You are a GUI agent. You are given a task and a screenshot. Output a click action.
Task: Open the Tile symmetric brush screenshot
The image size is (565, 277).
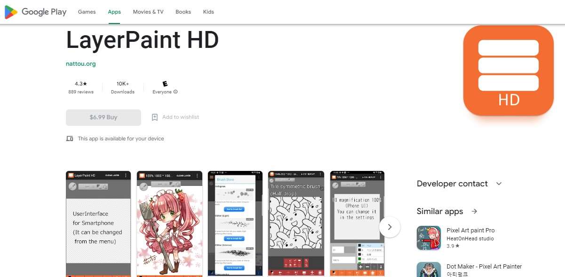pyautogui.click(x=296, y=223)
